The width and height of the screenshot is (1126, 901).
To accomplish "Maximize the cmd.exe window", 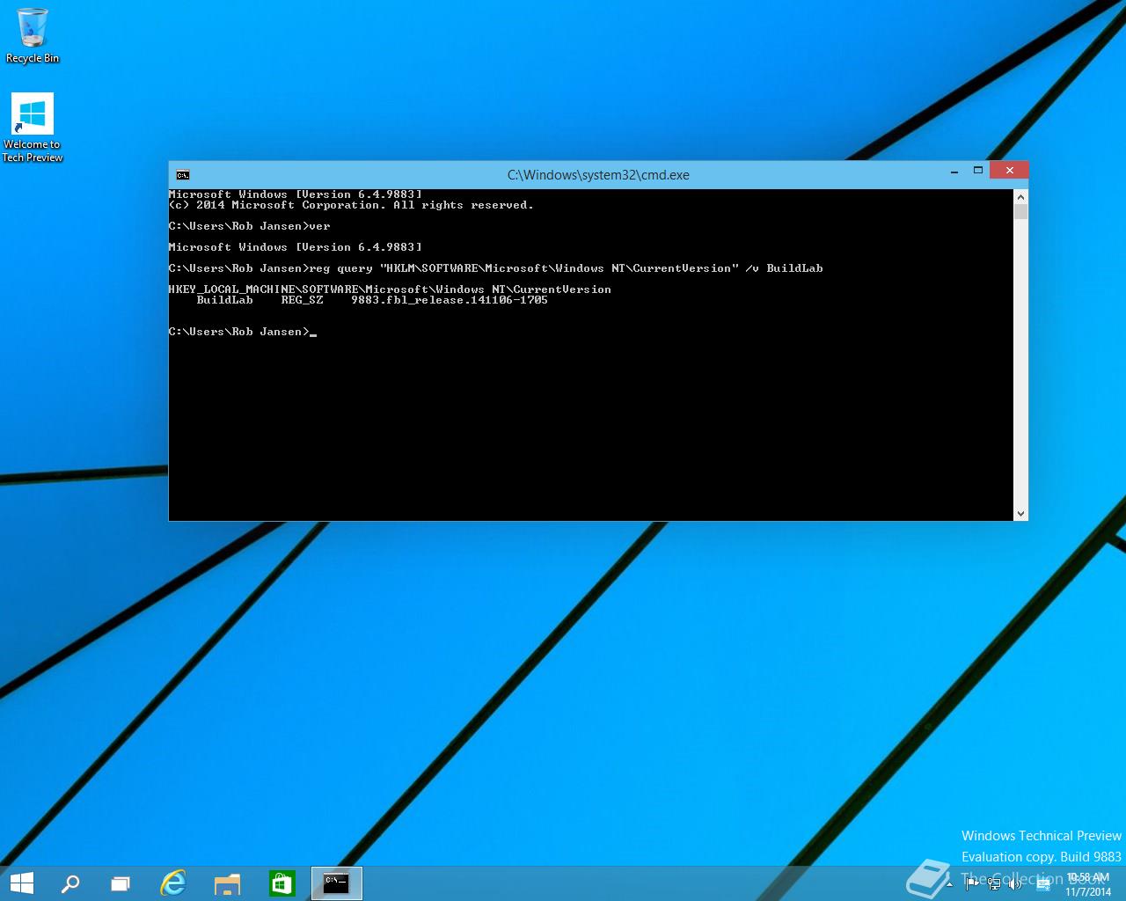I will coord(977,171).
